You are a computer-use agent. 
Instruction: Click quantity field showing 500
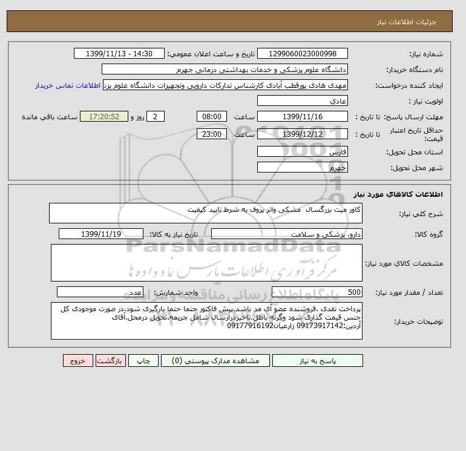click(317, 292)
